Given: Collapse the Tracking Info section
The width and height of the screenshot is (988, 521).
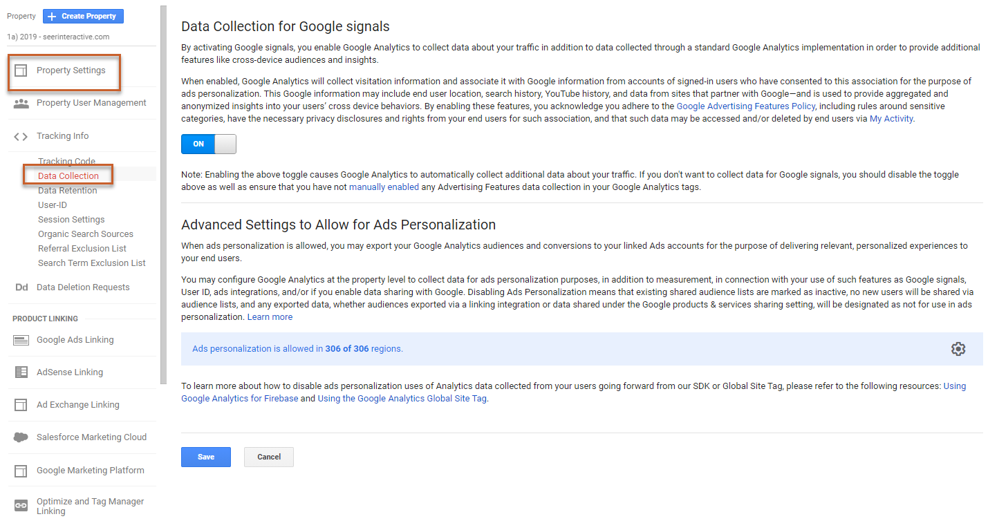Looking at the screenshot, I should (x=62, y=136).
